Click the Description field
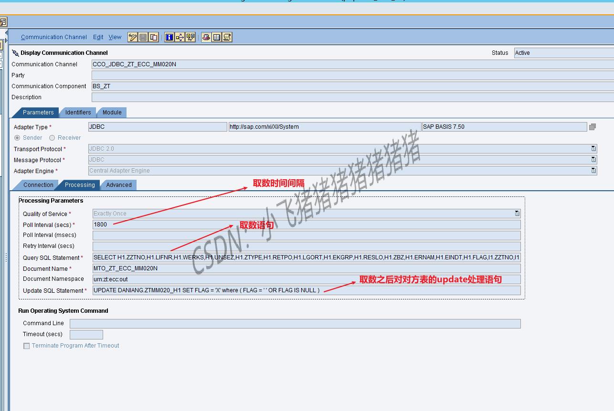 (353, 97)
